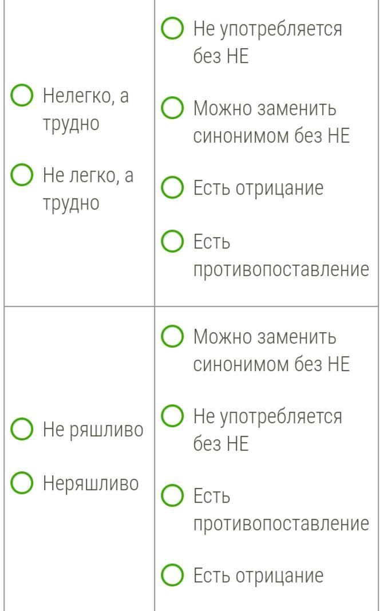Pick "Можно заменить синонимом без НЕ" in the top row
Screen dimensions: 380x611
pos(172,108)
